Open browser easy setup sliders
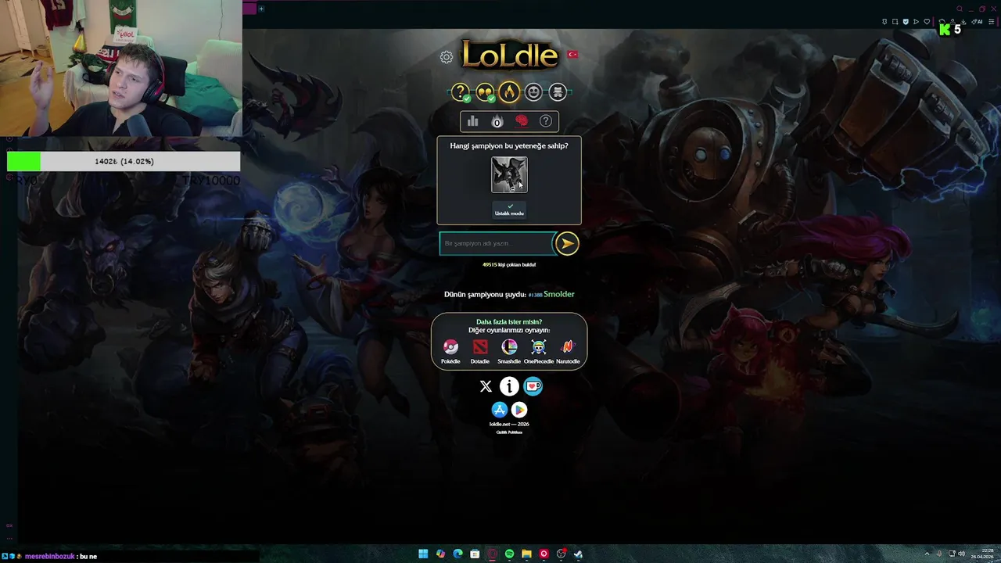1001x563 pixels. (991, 22)
